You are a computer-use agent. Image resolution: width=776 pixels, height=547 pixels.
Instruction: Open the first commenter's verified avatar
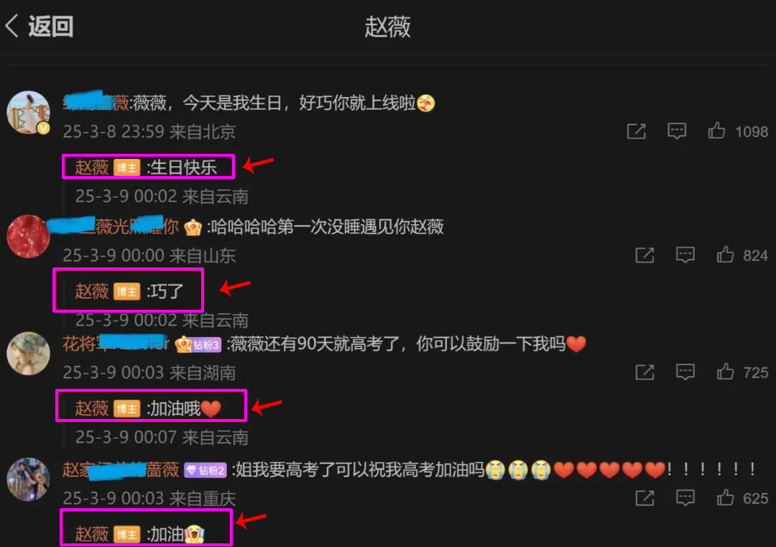tap(28, 112)
